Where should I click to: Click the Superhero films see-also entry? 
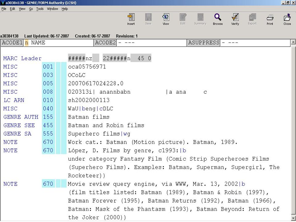[x=99, y=134]
